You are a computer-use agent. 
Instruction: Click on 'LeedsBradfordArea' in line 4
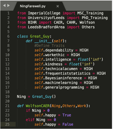click(46, 27)
